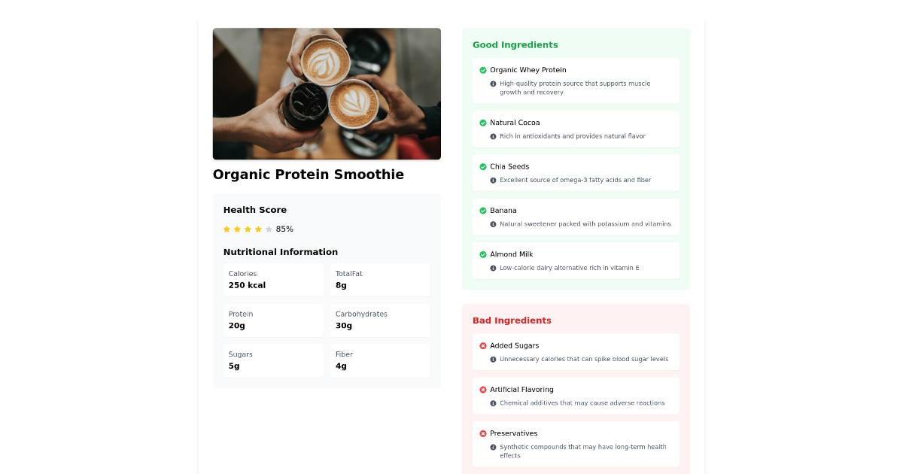Open the Good Ingredients section header
Viewport: 903px width, 474px height.
pos(515,44)
